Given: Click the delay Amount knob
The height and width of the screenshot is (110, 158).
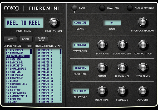Looking at the screenshot, I should 143,91.
